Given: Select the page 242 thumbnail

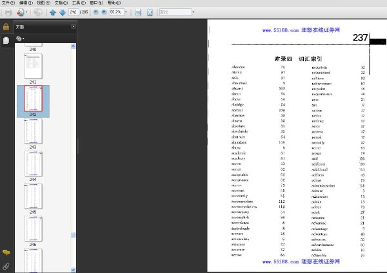Looking at the screenshot, I should tap(33, 99).
